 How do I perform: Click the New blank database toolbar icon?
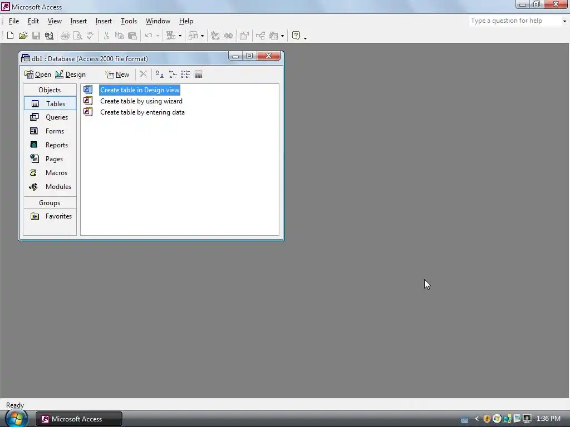pyautogui.click(x=10, y=36)
